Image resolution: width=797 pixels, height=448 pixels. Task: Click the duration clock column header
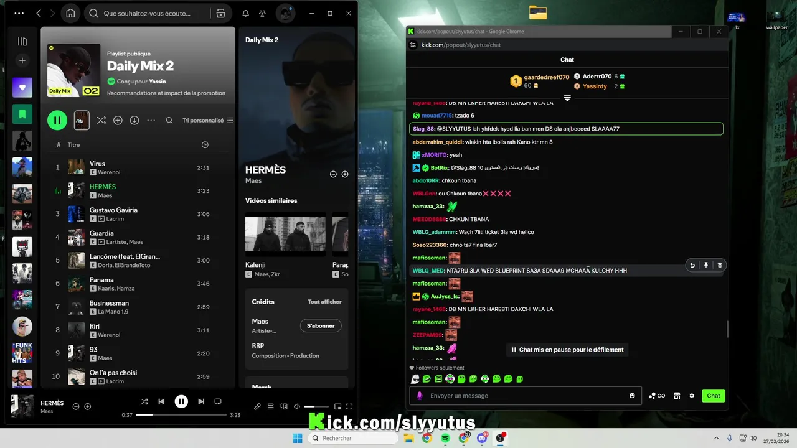pos(205,145)
